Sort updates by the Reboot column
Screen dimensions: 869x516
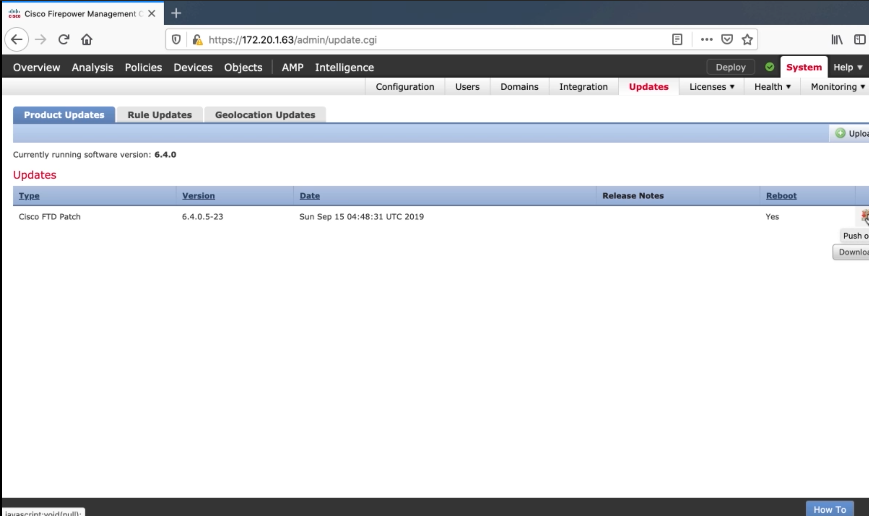pyautogui.click(x=781, y=196)
